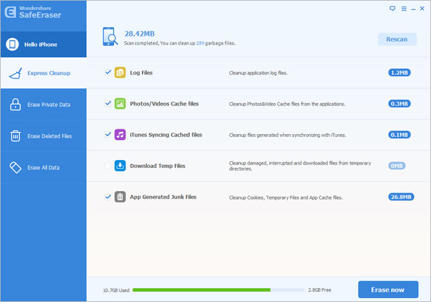Screen dimensions: 431x302
Task: Uncheck iTunes Syncing Cached files checkbox
Action: (x=107, y=135)
